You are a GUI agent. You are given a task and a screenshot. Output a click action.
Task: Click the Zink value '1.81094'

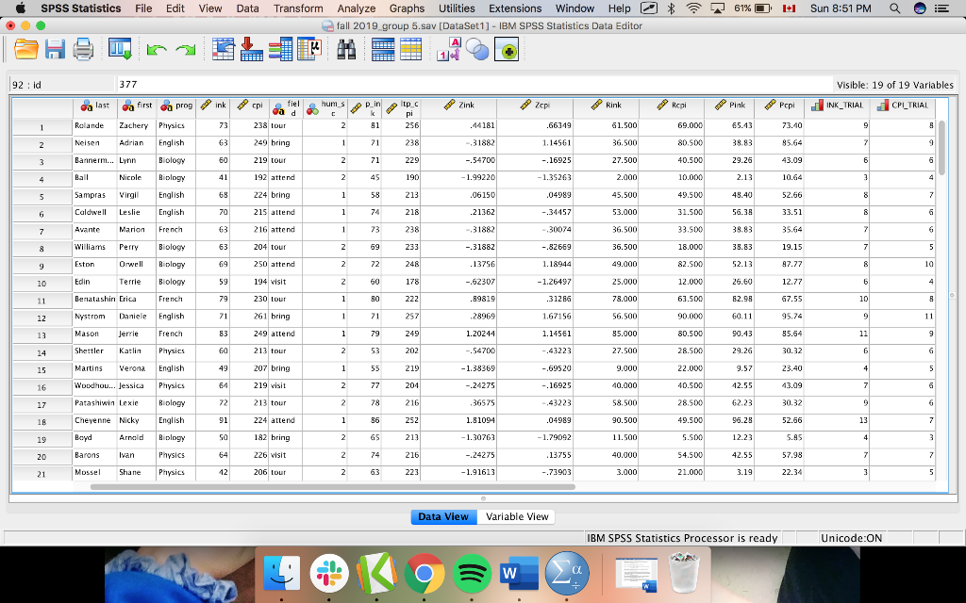click(x=459, y=421)
